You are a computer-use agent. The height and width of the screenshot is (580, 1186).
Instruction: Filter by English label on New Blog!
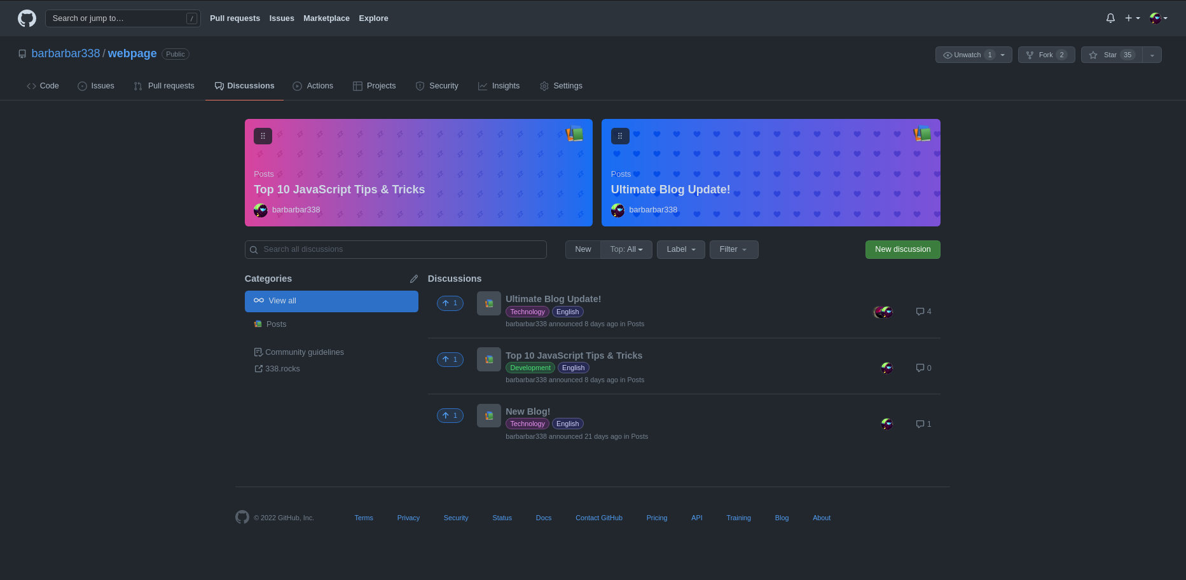tap(567, 424)
